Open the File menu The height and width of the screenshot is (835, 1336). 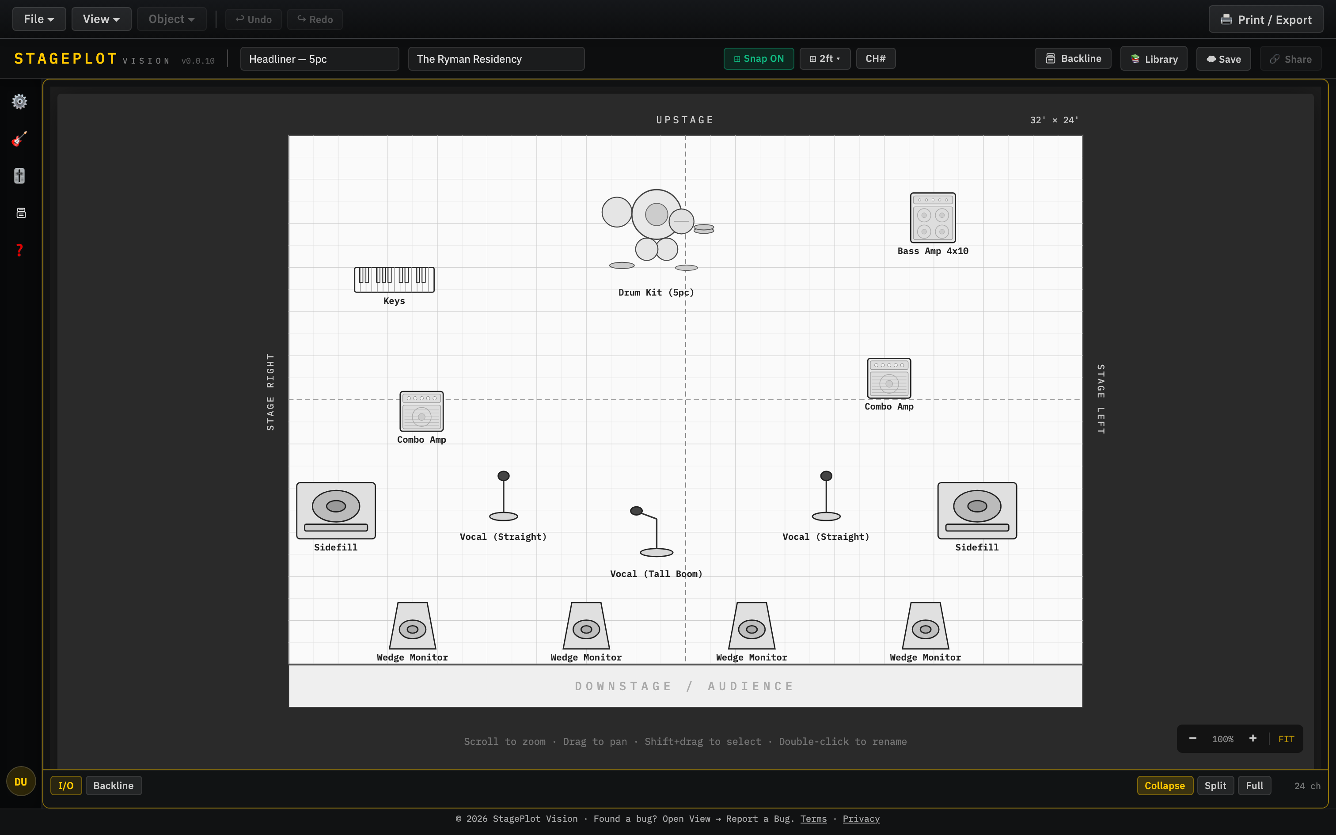38,19
